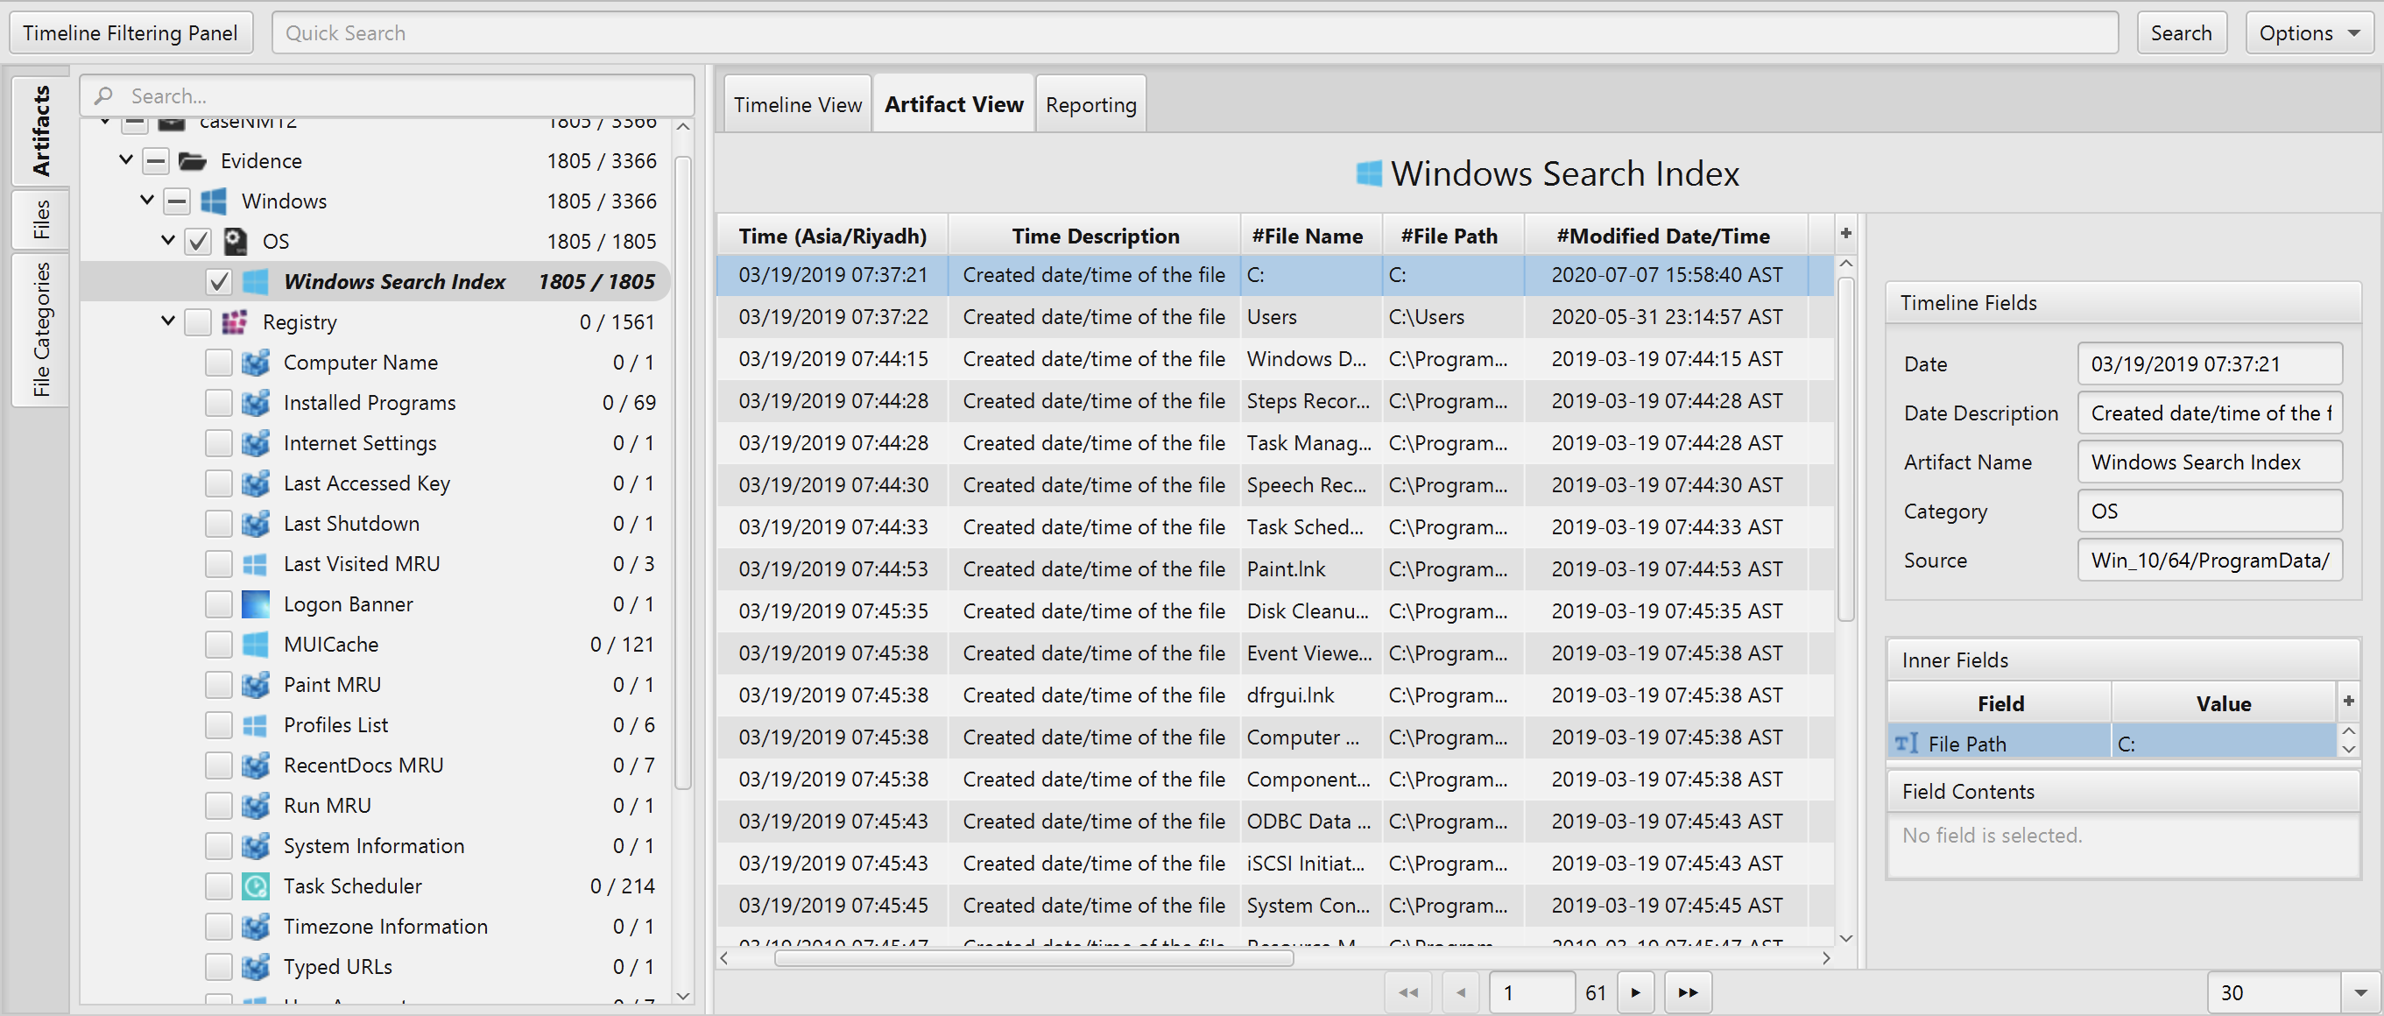Switch to the Files side tab

[x=40, y=219]
